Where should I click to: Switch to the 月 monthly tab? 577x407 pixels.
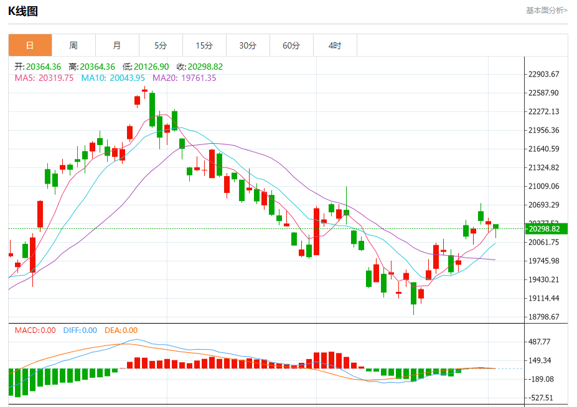click(117, 45)
